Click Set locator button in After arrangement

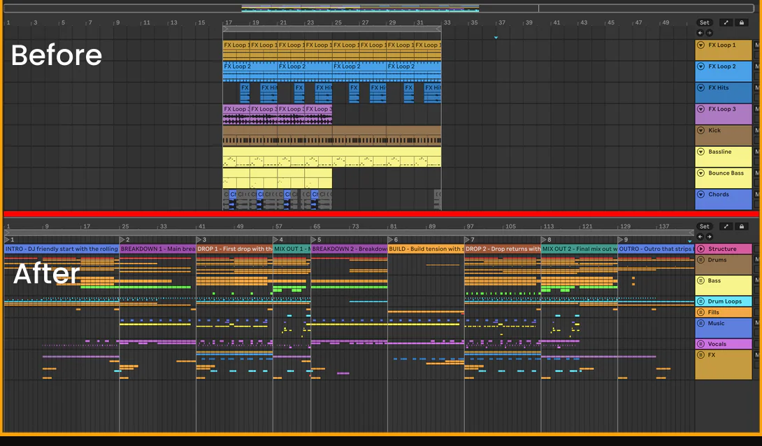tap(705, 226)
